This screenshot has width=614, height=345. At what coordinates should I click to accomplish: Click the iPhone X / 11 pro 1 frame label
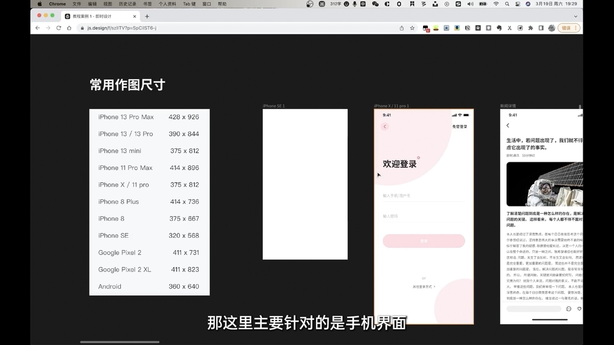point(391,106)
